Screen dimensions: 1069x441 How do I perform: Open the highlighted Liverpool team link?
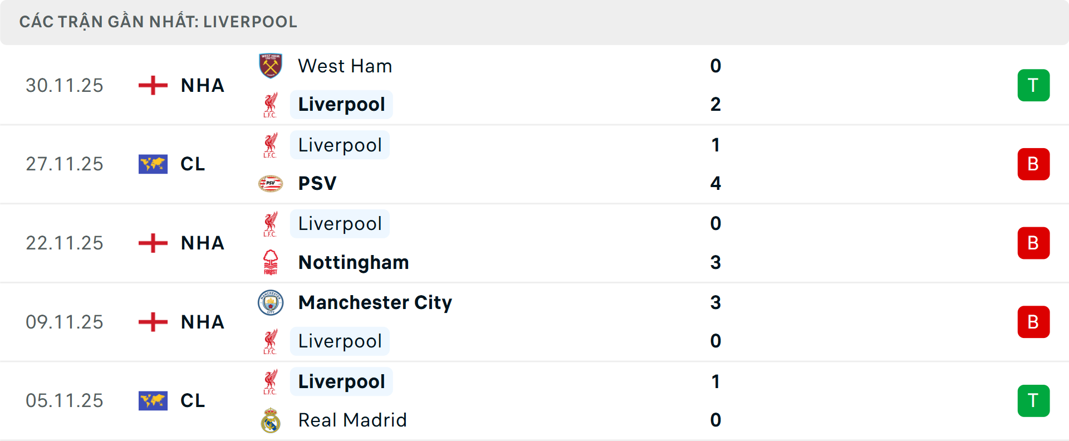coord(341,104)
